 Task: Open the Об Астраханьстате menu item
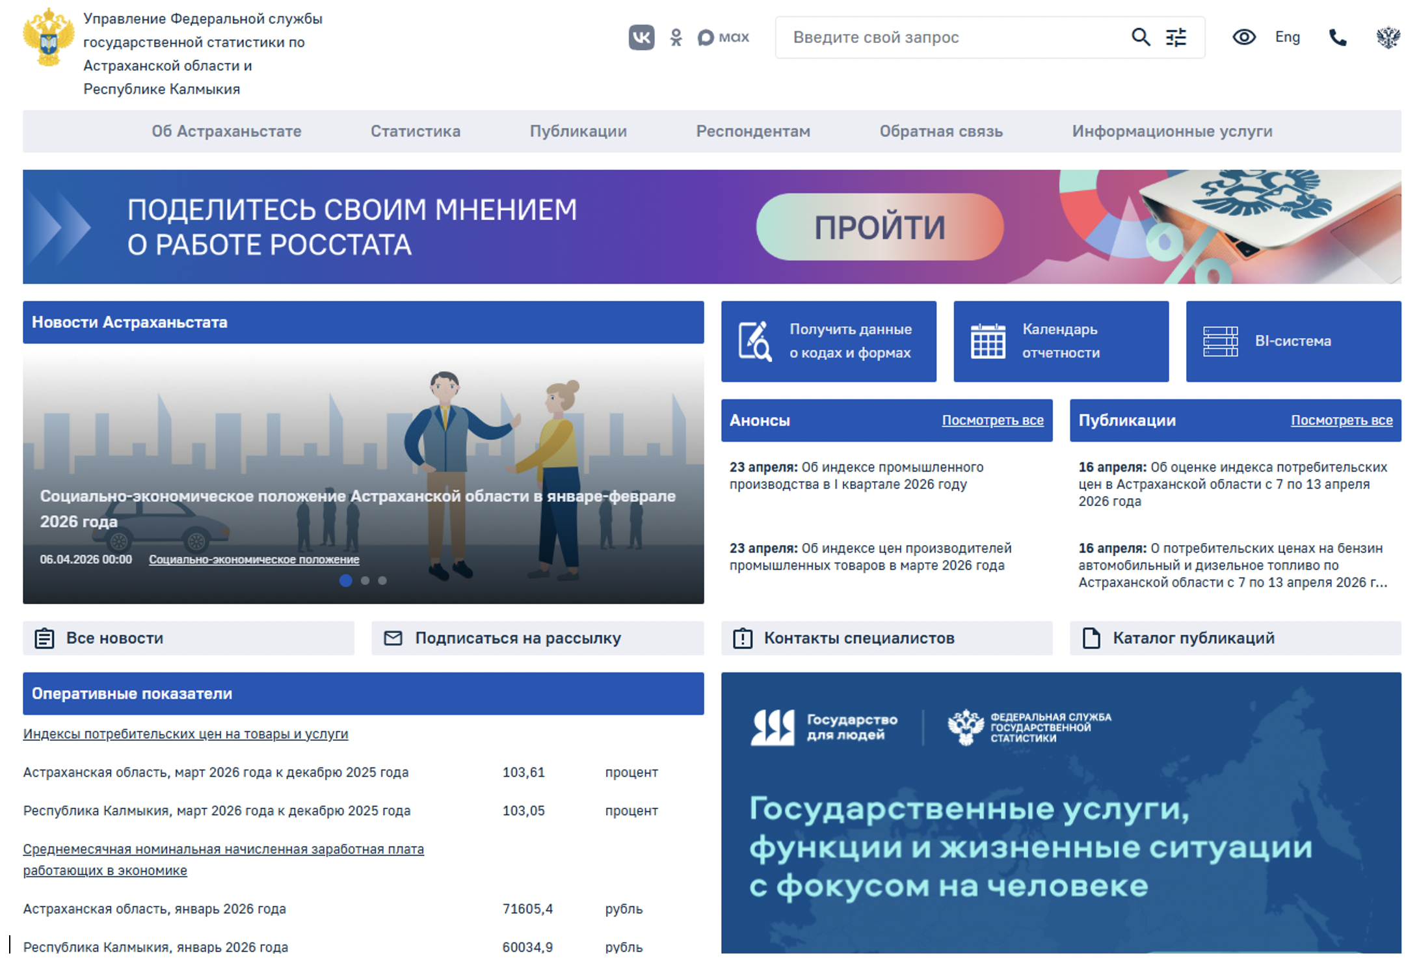226,131
